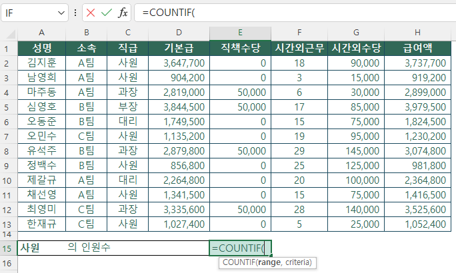Click the salary cell 3,979,500
Viewport: 456px width, 273px height.
coord(417,107)
